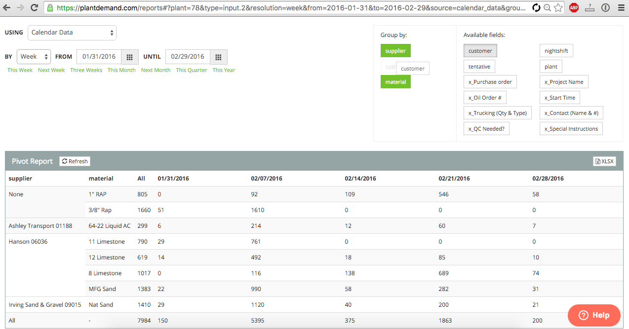This screenshot has width=629, height=329.
Task: Click the x_Project Name field tag
Action: point(563,82)
